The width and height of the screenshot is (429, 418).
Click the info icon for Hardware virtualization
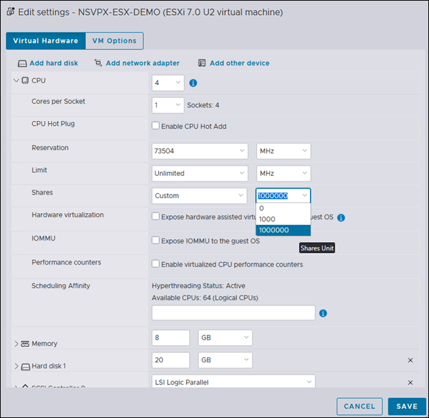click(x=341, y=217)
